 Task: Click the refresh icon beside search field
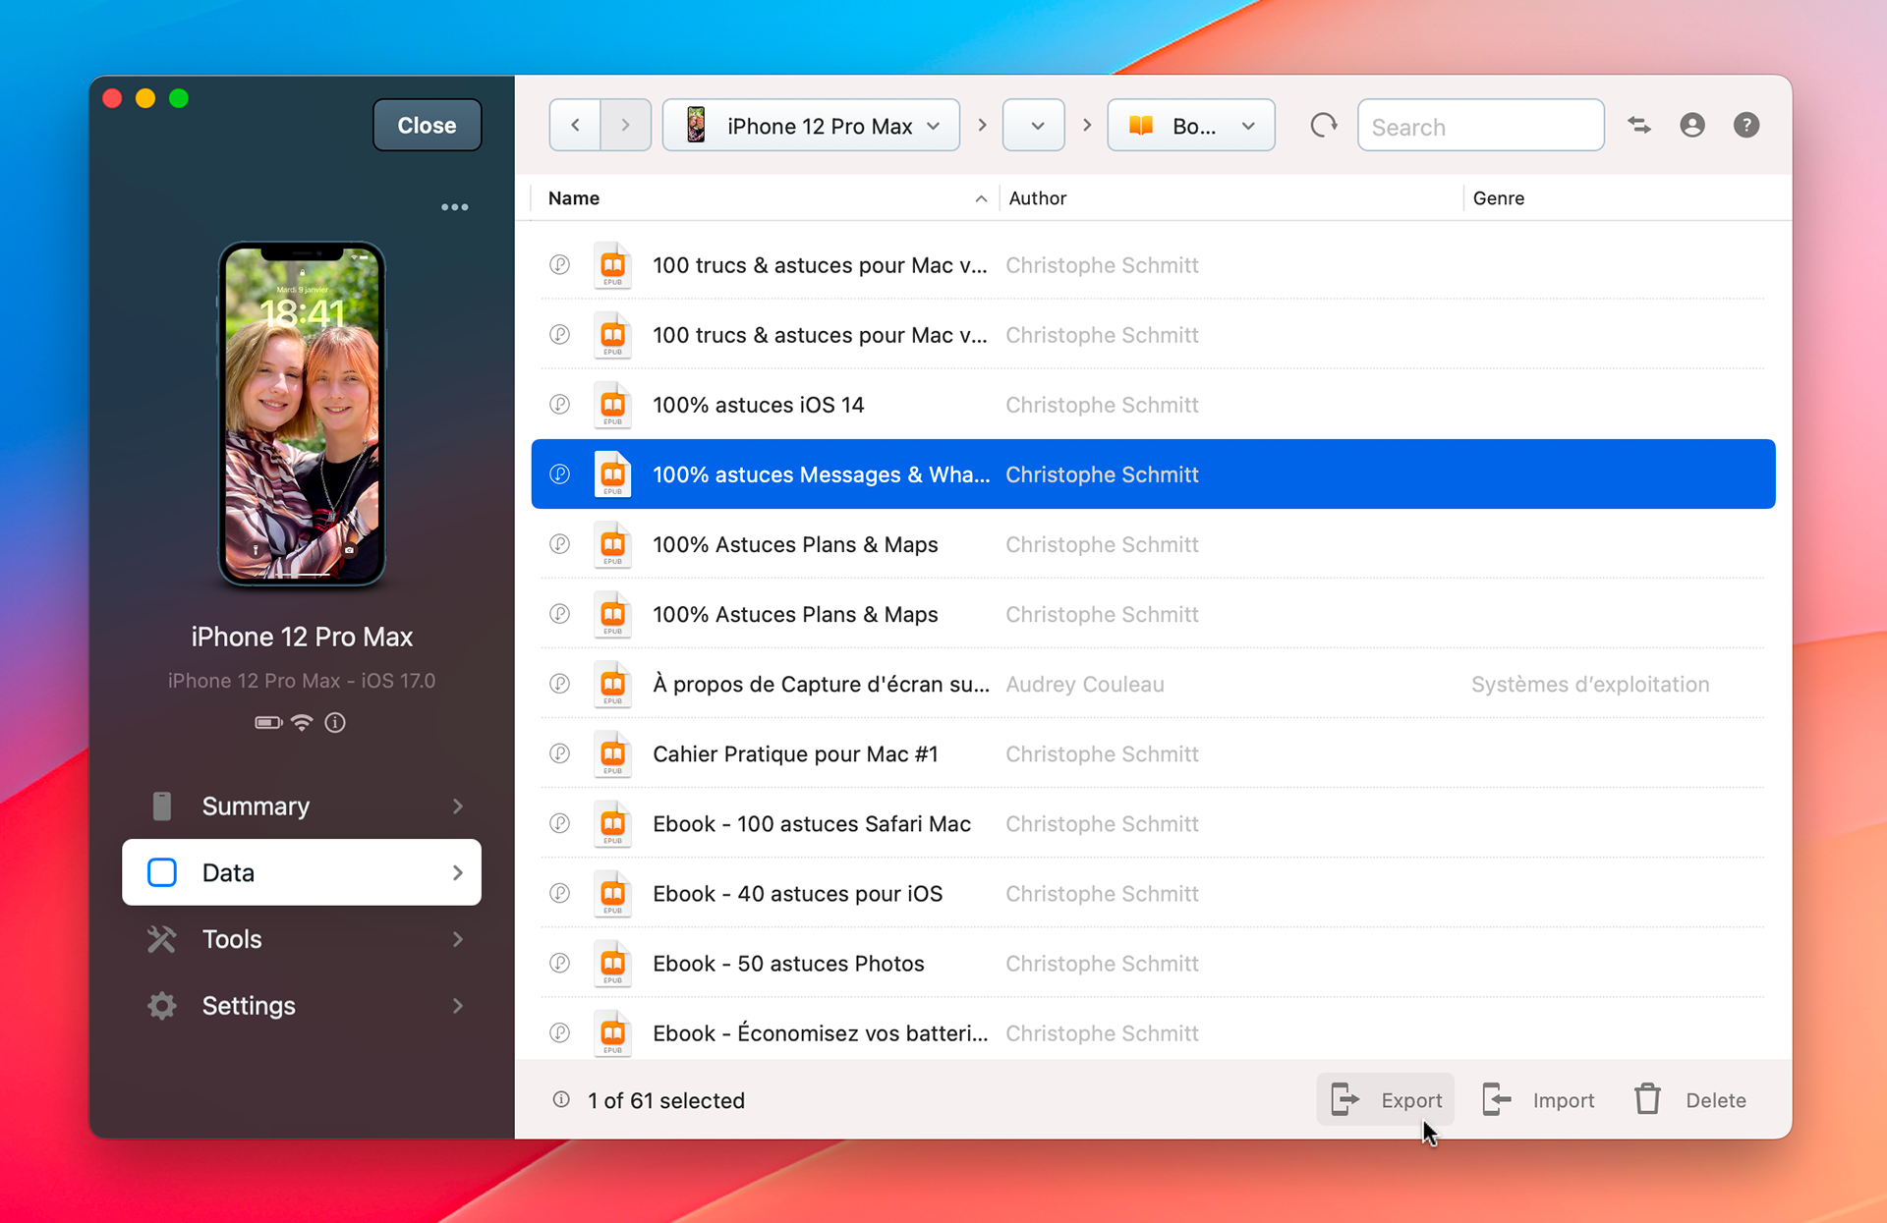1324,126
